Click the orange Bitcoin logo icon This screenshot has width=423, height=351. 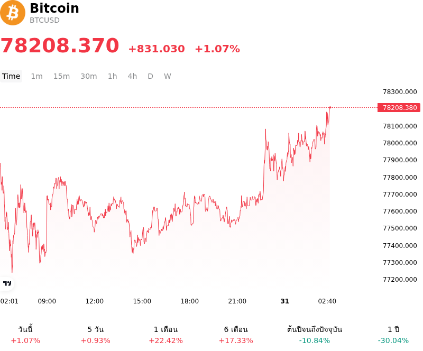(x=13, y=13)
